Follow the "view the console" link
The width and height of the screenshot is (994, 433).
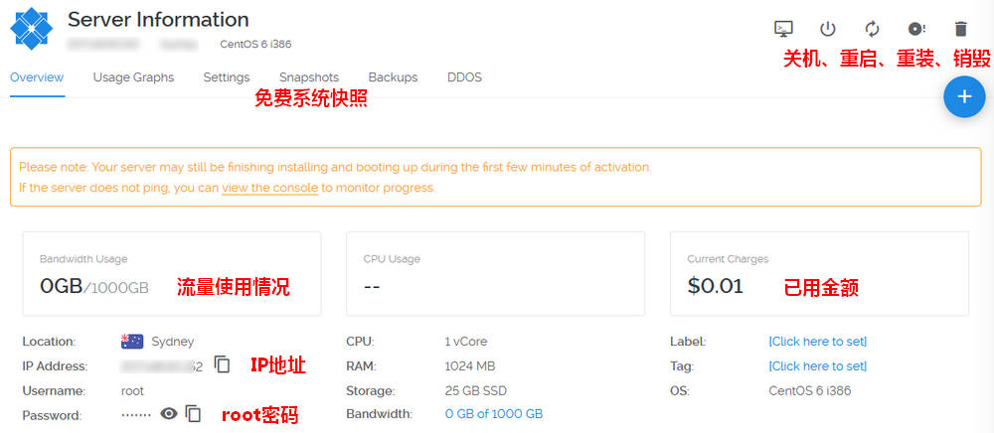click(x=269, y=188)
